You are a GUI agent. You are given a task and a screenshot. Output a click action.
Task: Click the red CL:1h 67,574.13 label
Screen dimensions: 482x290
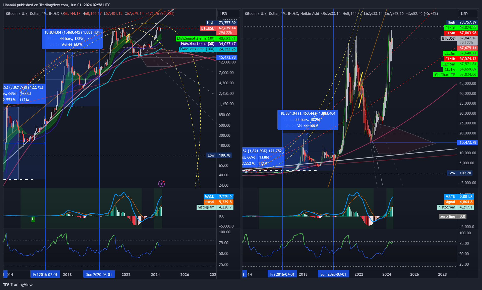tap(461, 59)
